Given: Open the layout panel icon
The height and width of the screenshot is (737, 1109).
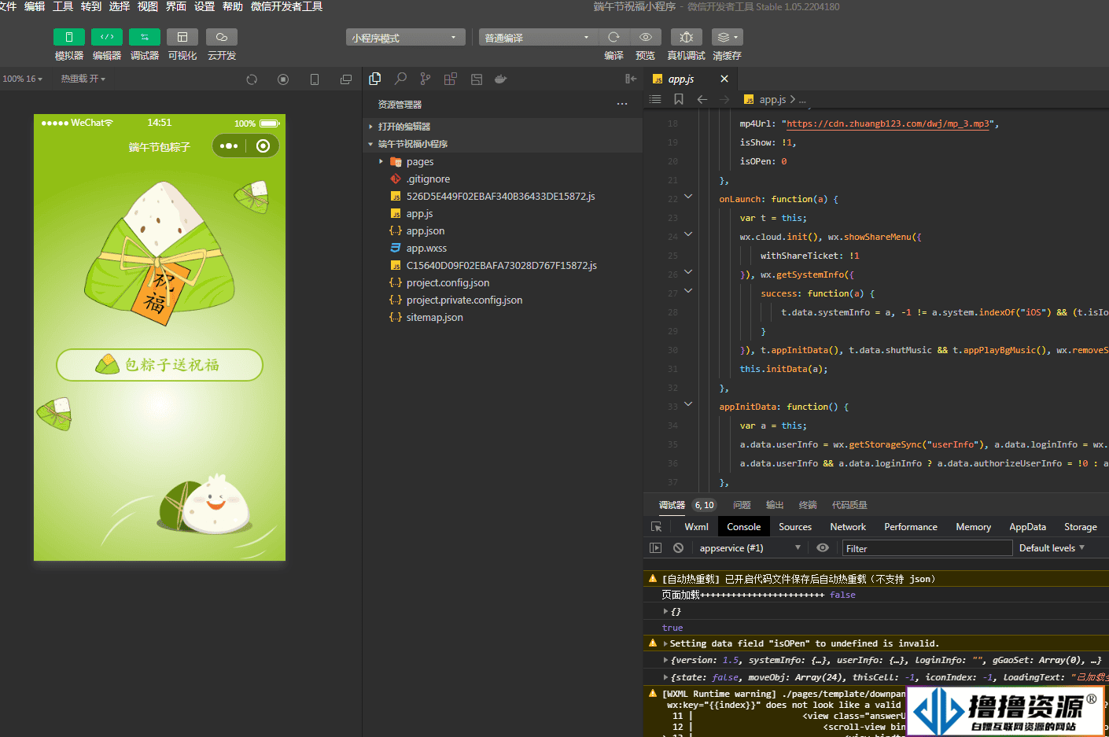Looking at the screenshot, I should (x=476, y=79).
